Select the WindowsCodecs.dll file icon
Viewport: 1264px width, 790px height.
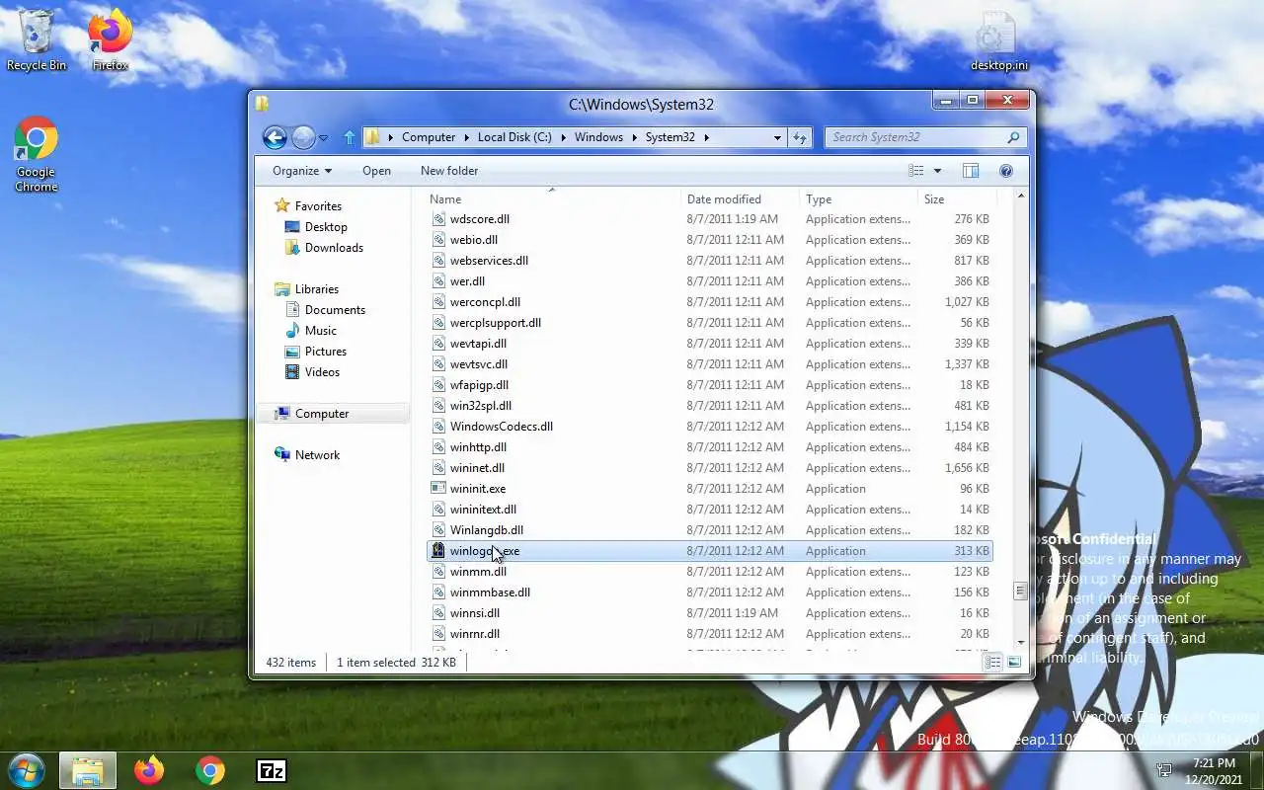pyautogui.click(x=439, y=426)
